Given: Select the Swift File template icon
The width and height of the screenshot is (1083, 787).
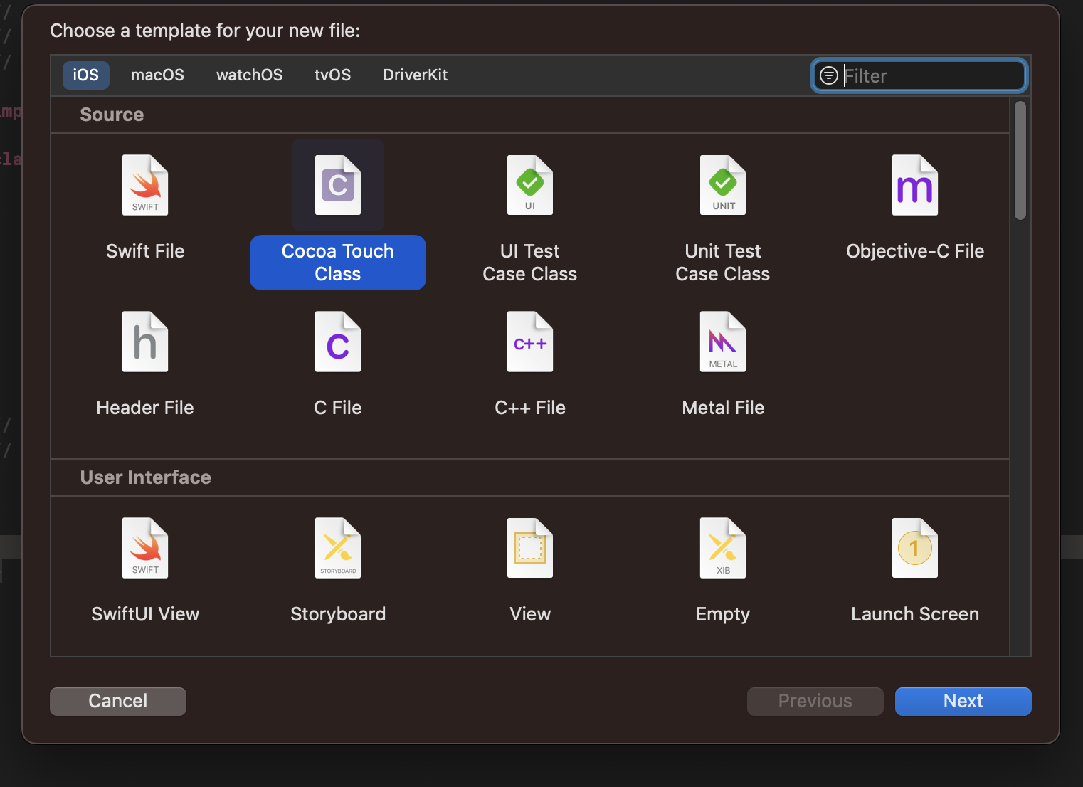Looking at the screenshot, I should [145, 185].
